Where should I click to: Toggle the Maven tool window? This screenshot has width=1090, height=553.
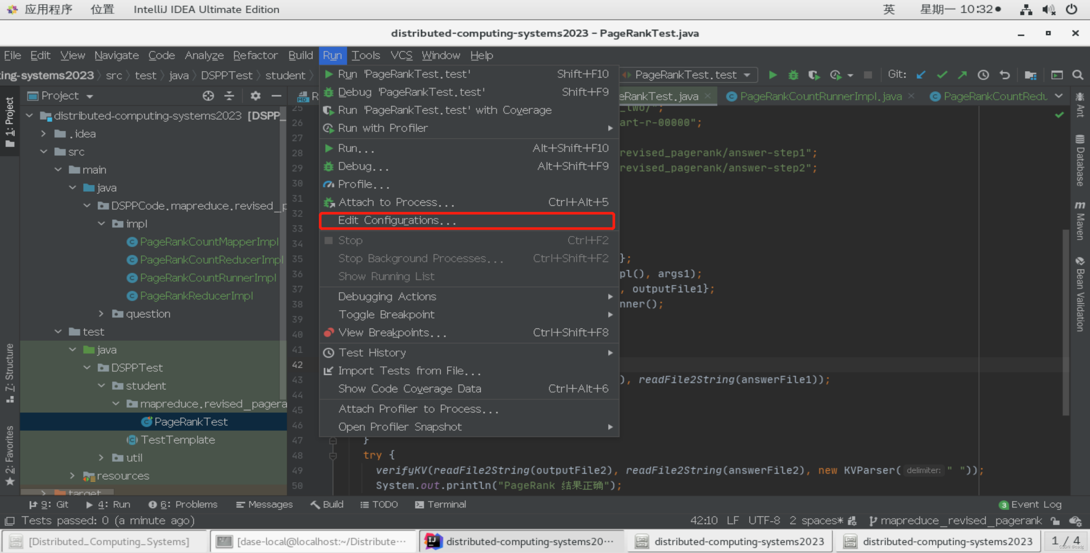click(x=1080, y=220)
